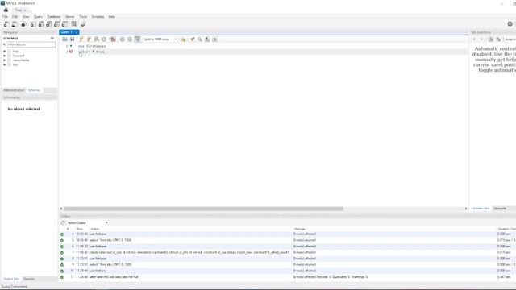Image resolution: width=516 pixels, height=290 pixels.
Task: Beautify the SQL script (broom)
Action: click(192, 39)
